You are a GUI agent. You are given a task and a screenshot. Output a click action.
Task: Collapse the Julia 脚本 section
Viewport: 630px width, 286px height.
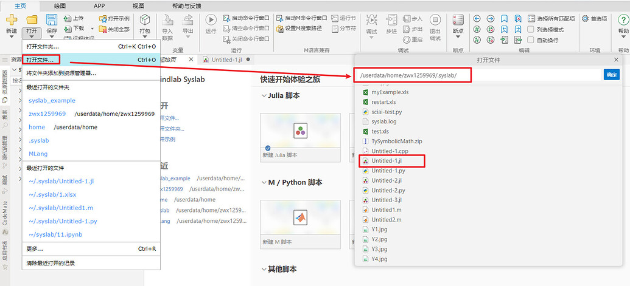click(x=264, y=96)
